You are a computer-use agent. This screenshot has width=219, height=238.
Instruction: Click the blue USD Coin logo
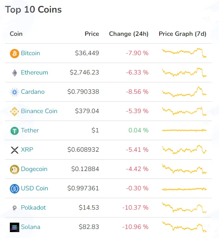[x=15, y=188]
